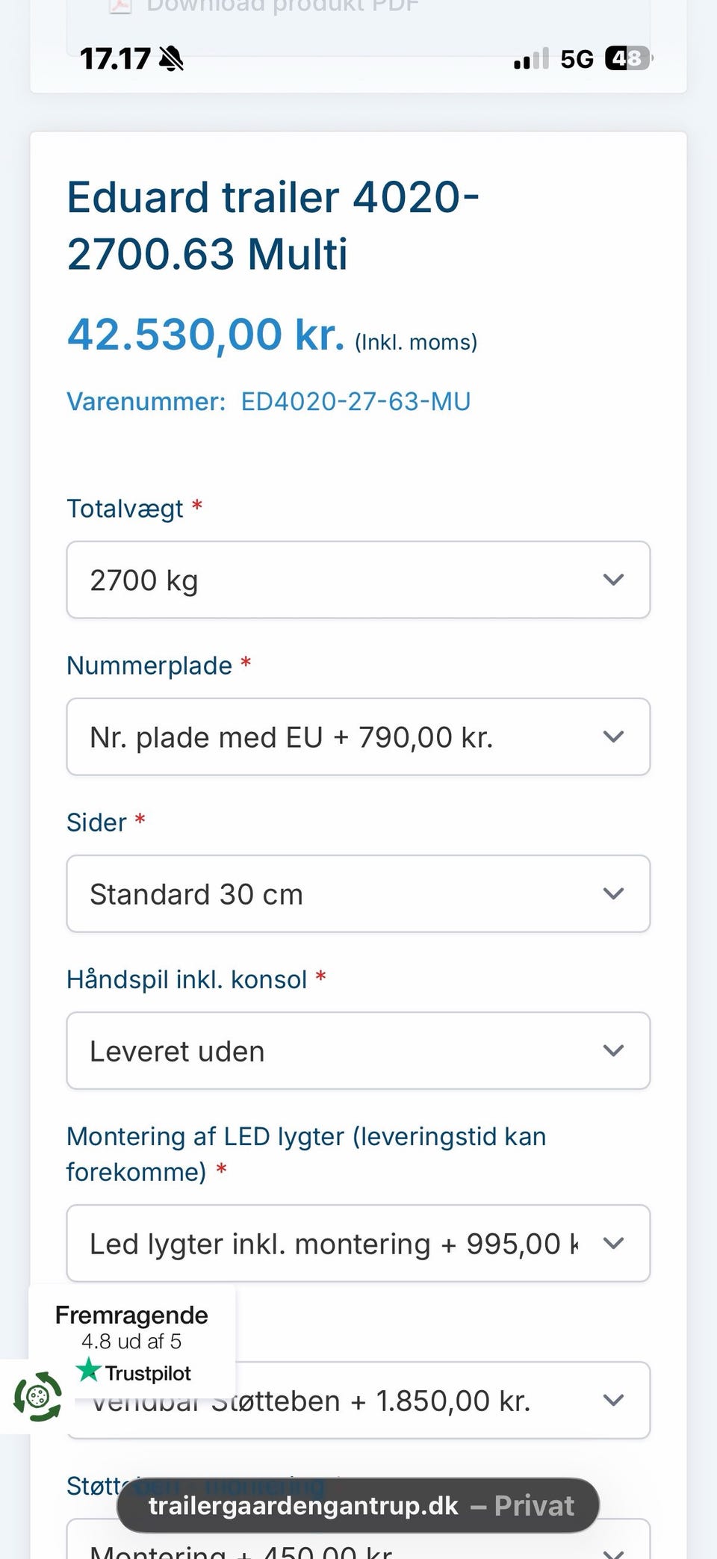Tap the green recycle cookie icon
The width and height of the screenshot is (717, 1559).
click(x=37, y=1395)
